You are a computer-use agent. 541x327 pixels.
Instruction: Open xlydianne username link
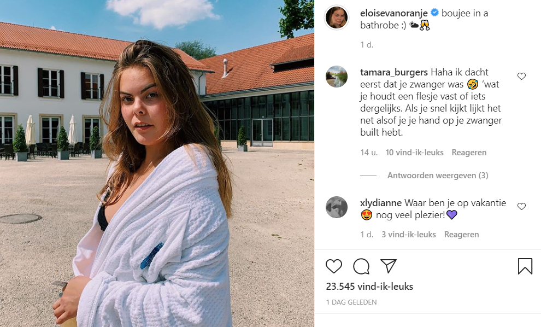click(x=380, y=203)
